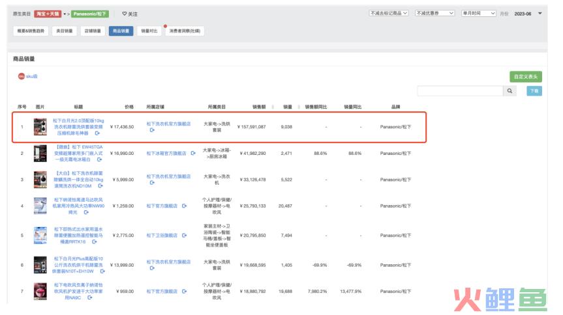Sort by the 销售额 column sort handle
563x315 pixels.
pyautogui.click(x=273, y=107)
